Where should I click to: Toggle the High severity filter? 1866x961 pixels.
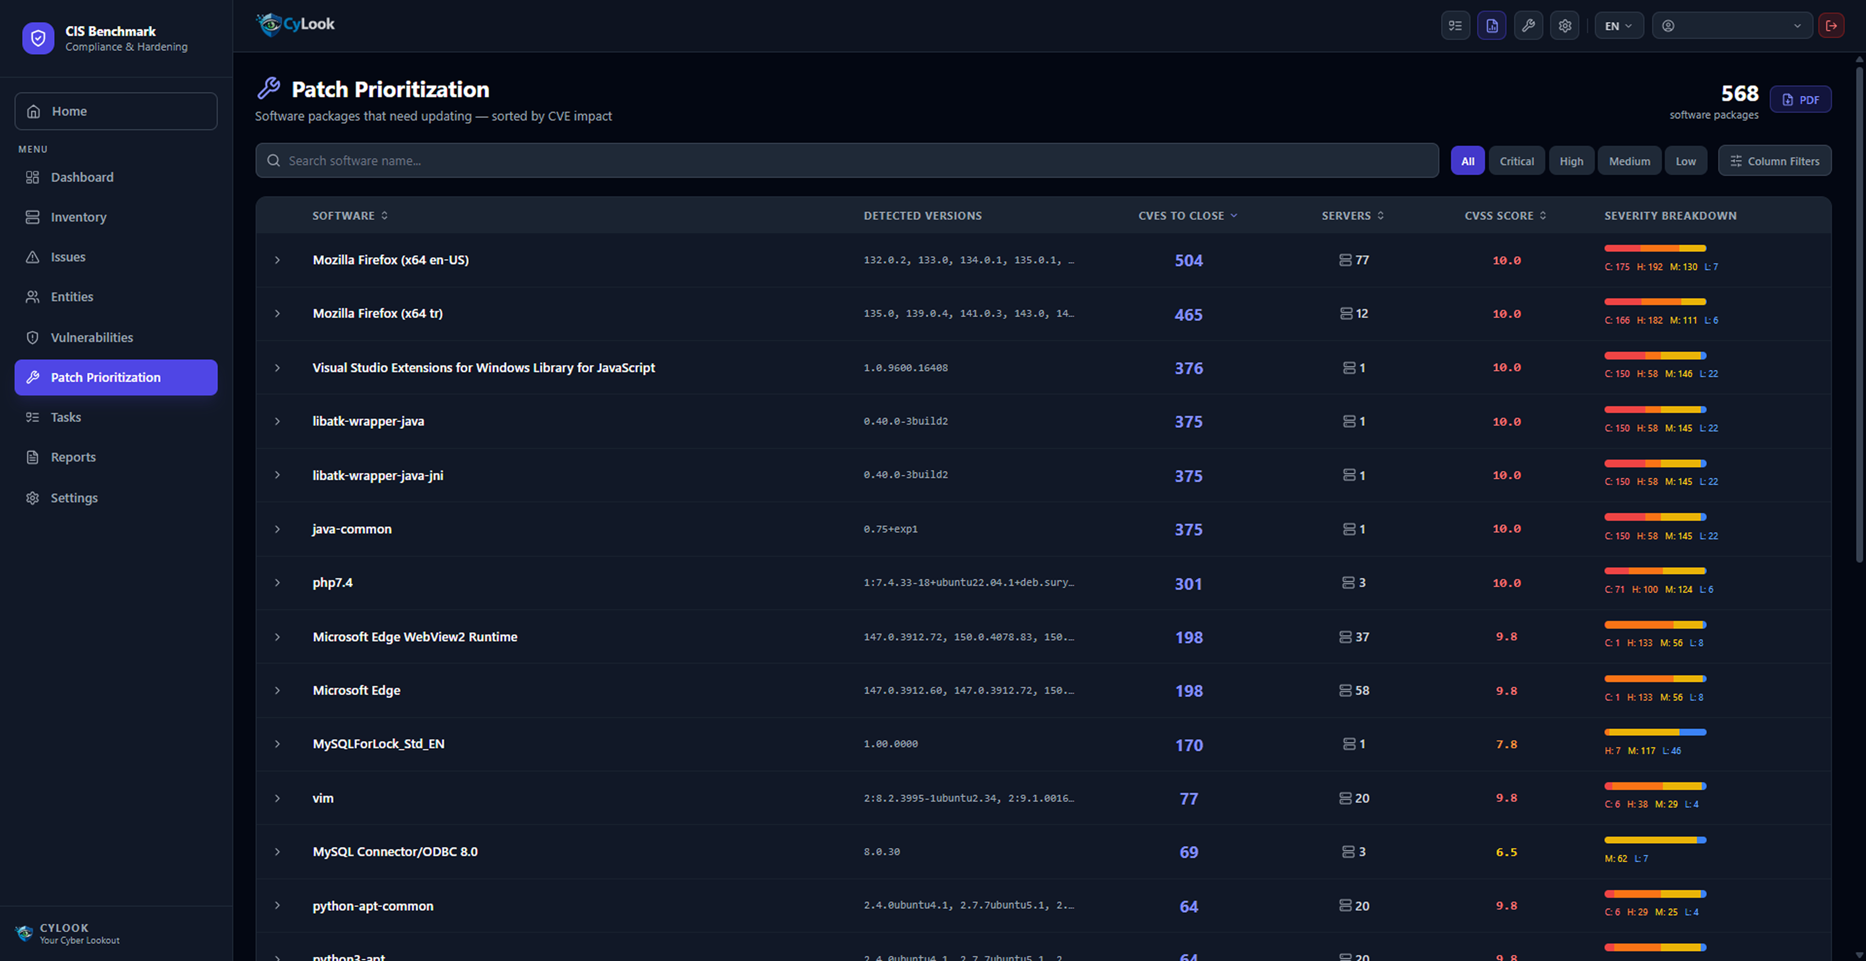[1571, 161]
